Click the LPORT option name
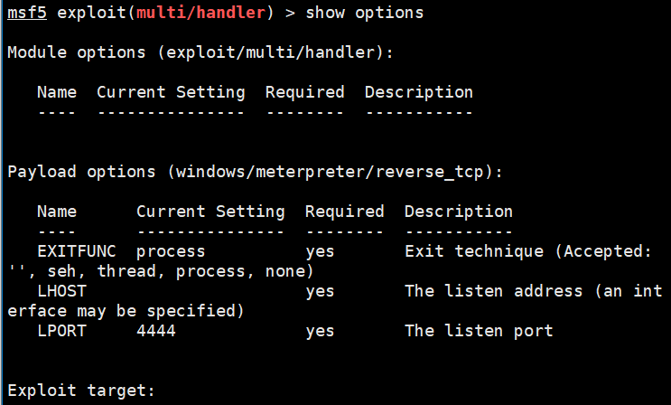 (61, 331)
